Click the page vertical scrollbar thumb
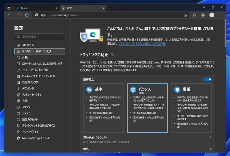Screen dimensions: 230x156 point(225,33)
